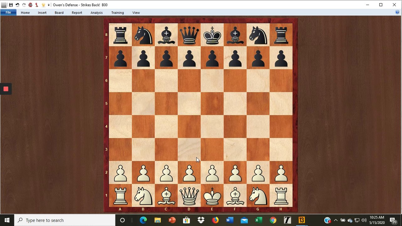Click the empty b6 square

(143, 81)
